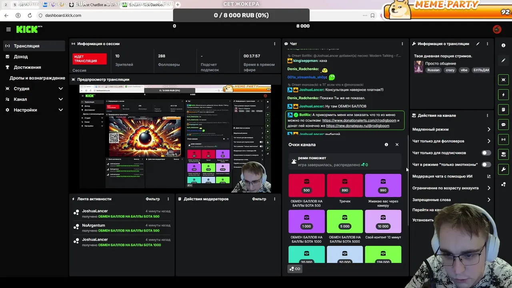The height and width of the screenshot is (288, 512).
Task: Click browser address bar dashboard.kick.com
Action: click(x=63, y=15)
